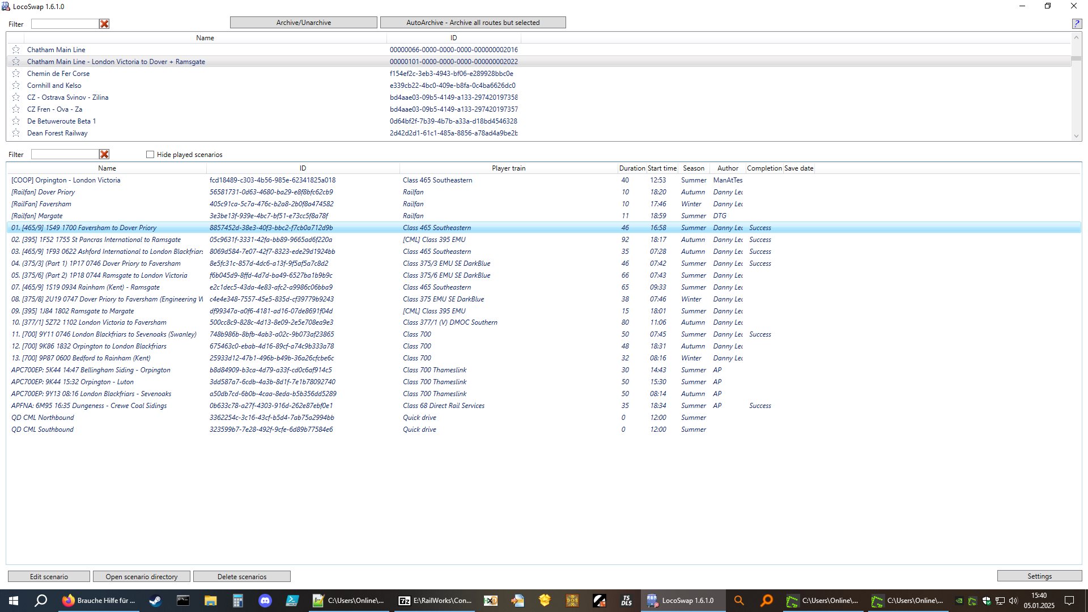Star the CZ - Ostrava Svinov - Zilina route
The height and width of the screenshot is (612, 1088).
16,97
